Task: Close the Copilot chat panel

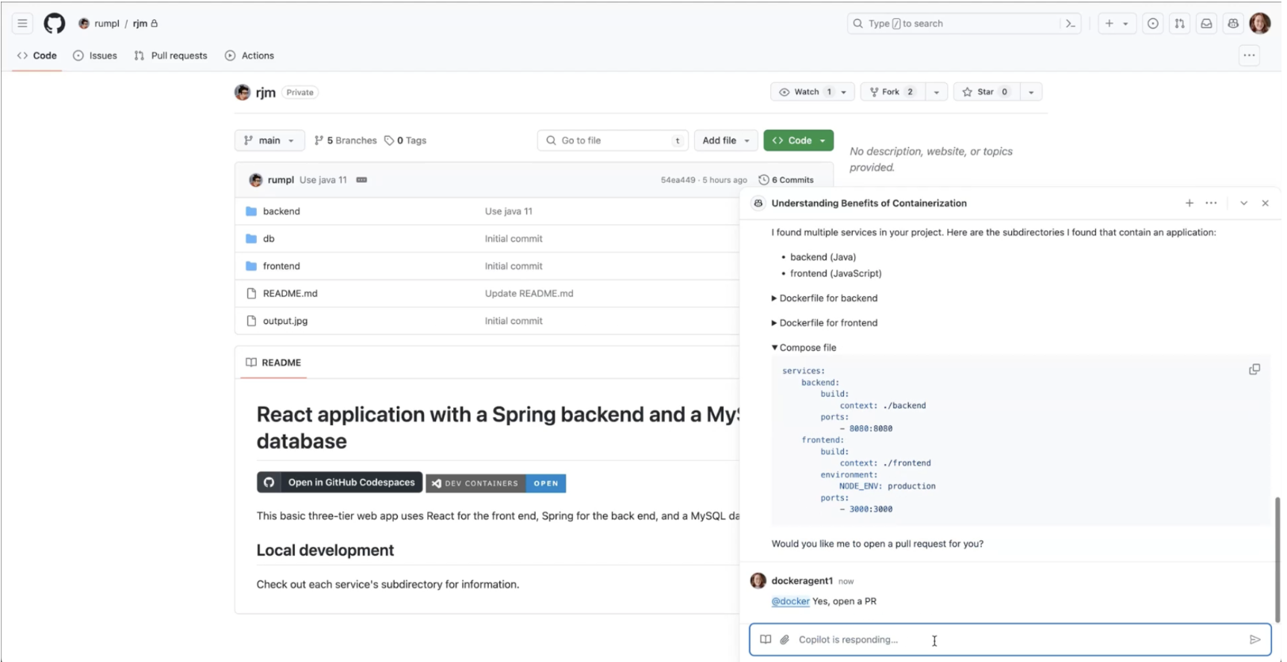Action: pyautogui.click(x=1266, y=204)
